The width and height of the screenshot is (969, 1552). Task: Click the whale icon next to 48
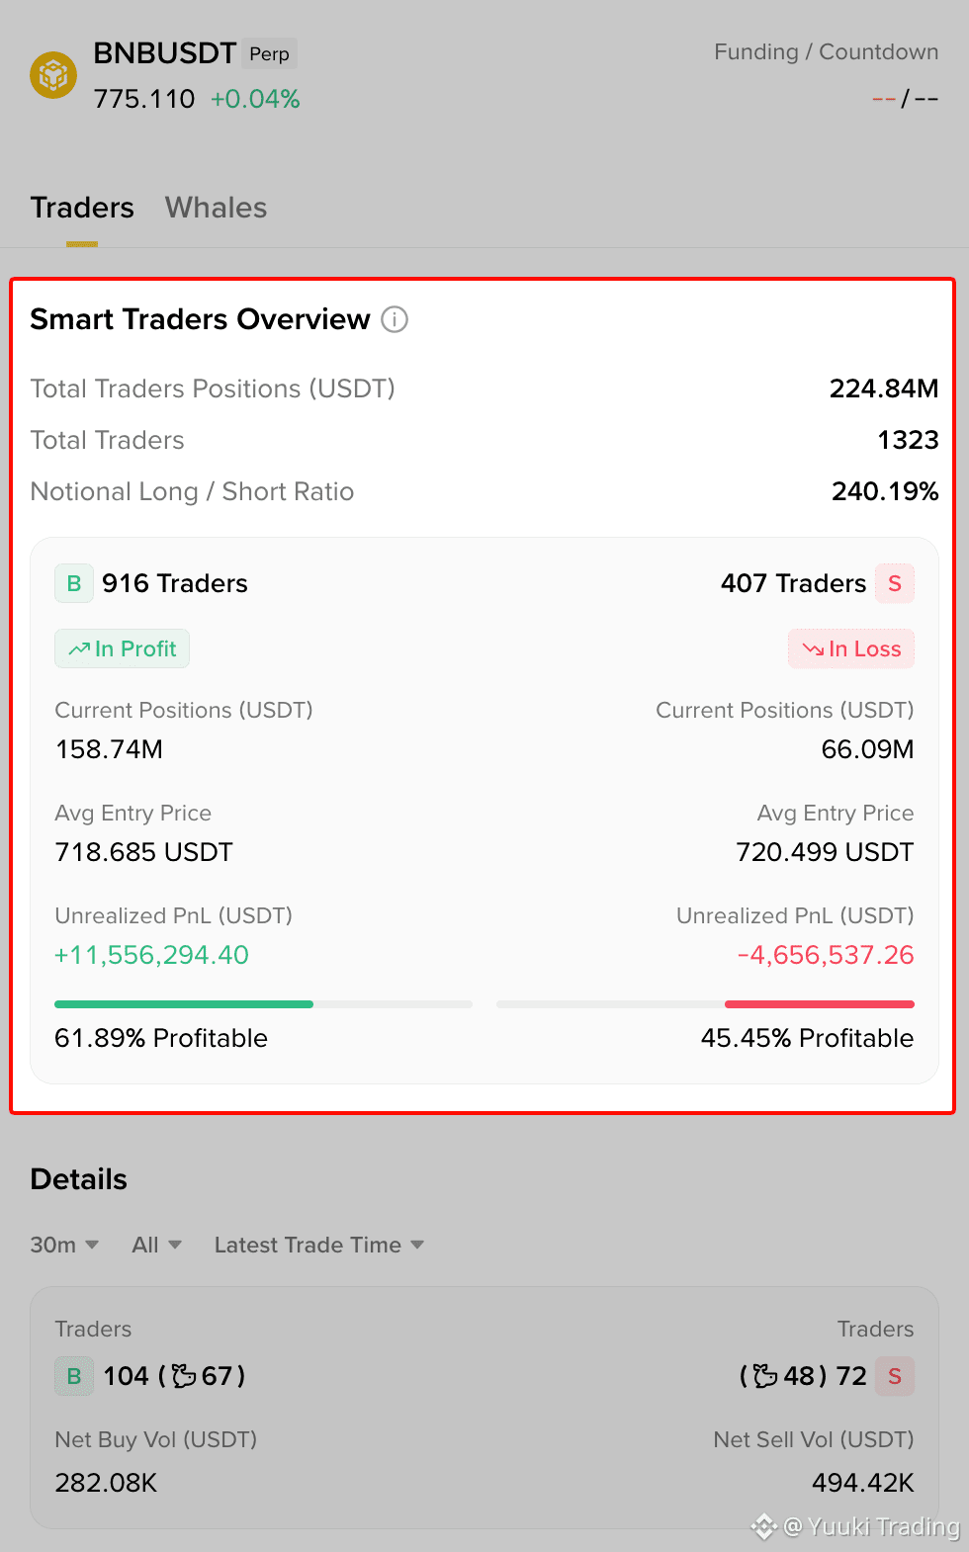pos(765,1376)
